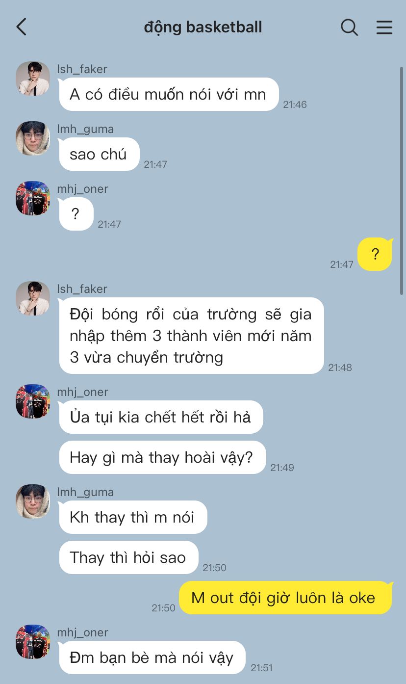
Task: Select the chat title 'động basketball'
Action: [x=203, y=27]
